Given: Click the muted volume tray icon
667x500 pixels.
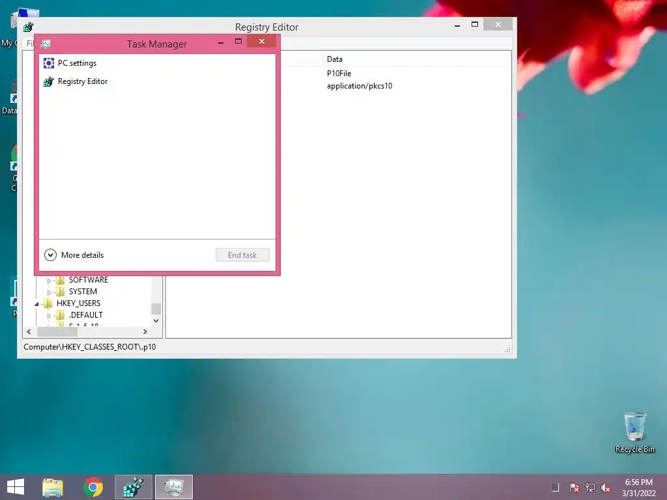Looking at the screenshot, I should click(606, 487).
